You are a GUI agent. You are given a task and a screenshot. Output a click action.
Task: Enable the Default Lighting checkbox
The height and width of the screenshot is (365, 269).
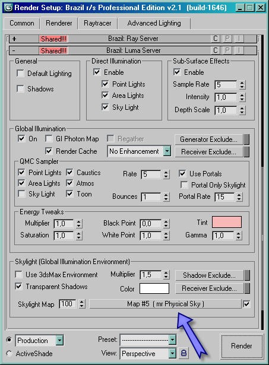pos(21,74)
